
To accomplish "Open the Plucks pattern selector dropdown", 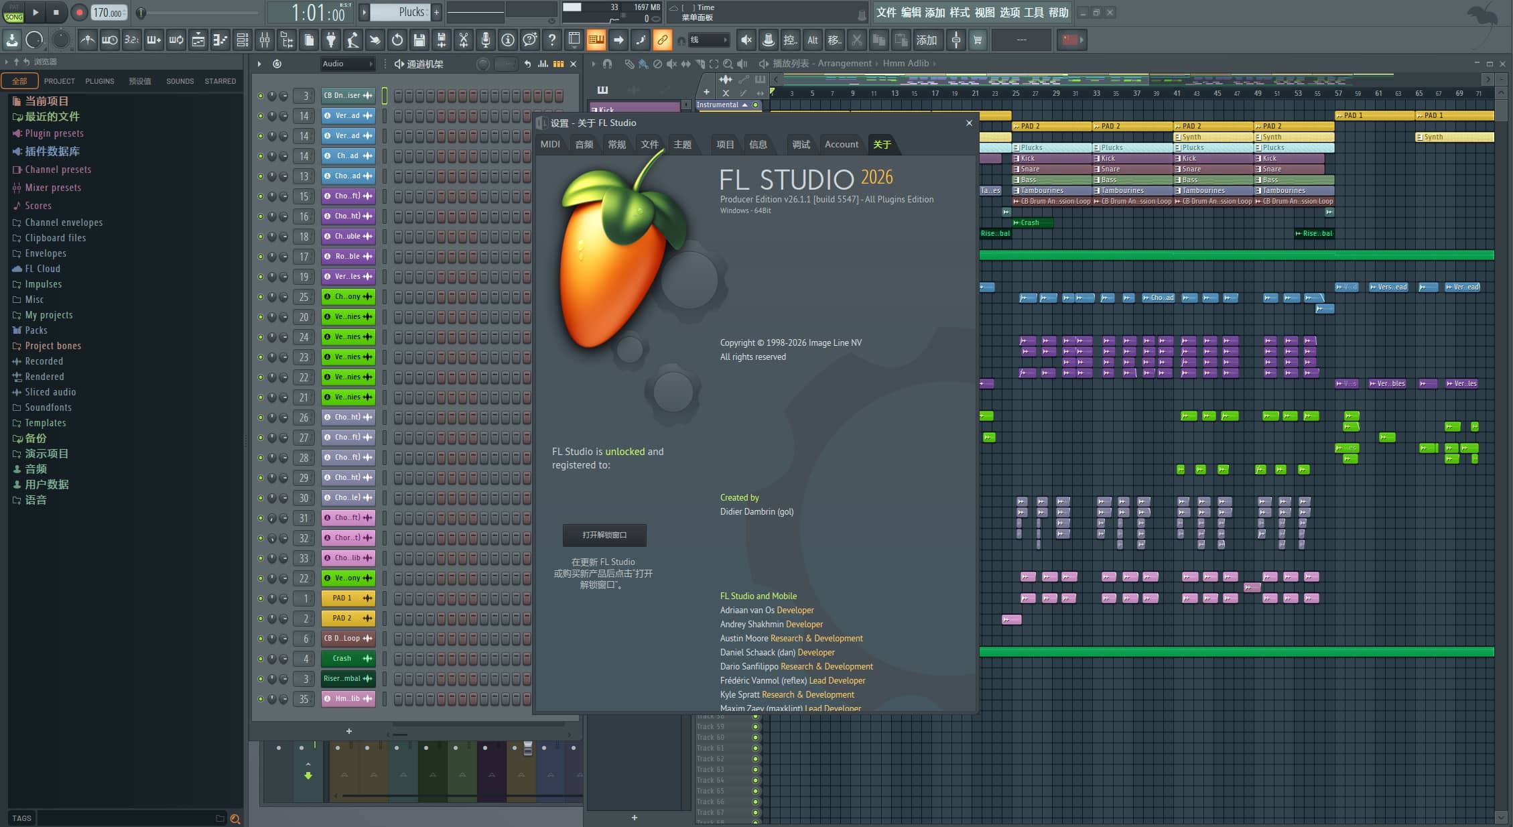I will pyautogui.click(x=399, y=12).
